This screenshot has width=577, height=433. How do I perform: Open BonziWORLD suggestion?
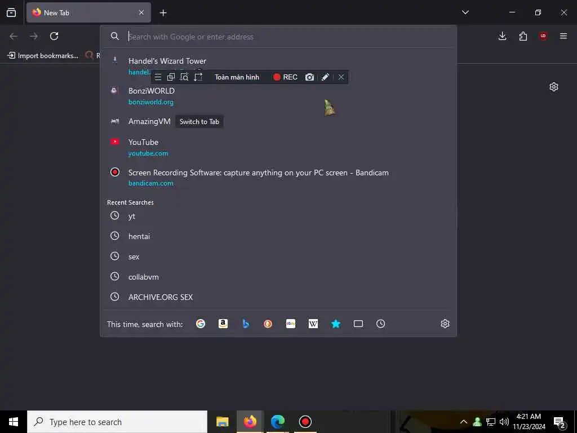(278, 96)
